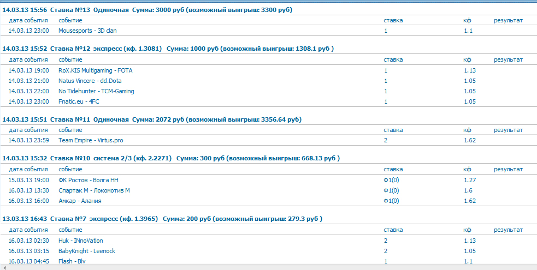This screenshot has height=270, width=537.
Task: Click the дата события header under Ставка №12
Action: click(x=28, y=60)
